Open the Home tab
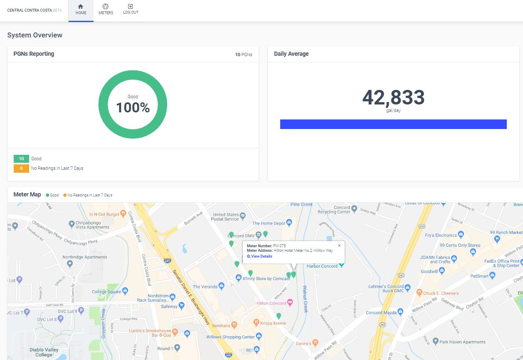523x360 pixels. click(81, 10)
